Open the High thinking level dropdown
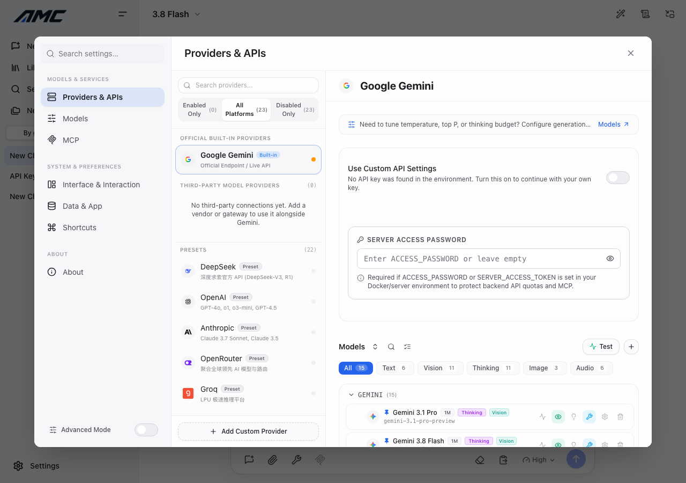This screenshot has height=483, width=686. [539, 460]
